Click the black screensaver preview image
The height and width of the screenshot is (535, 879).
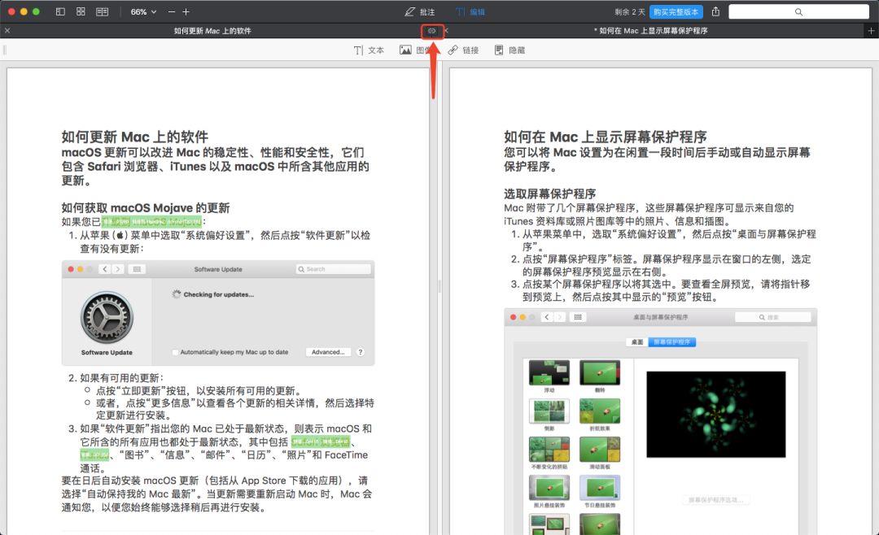coord(716,415)
